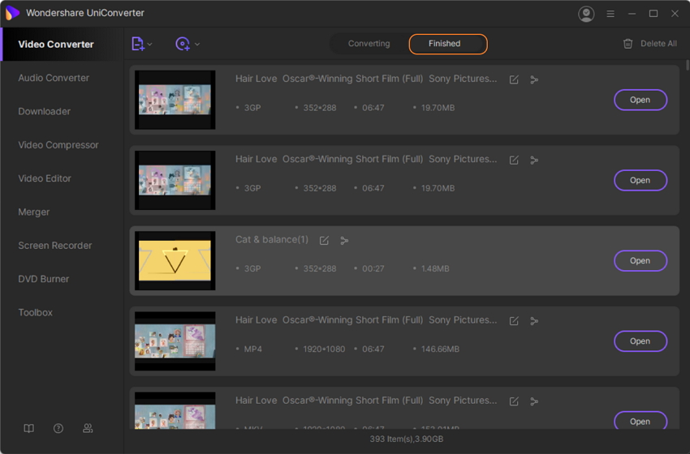Click rename icon for Cat & balance(1)
This screenshot has width=690, height=454.
click(x=325, y=241)
